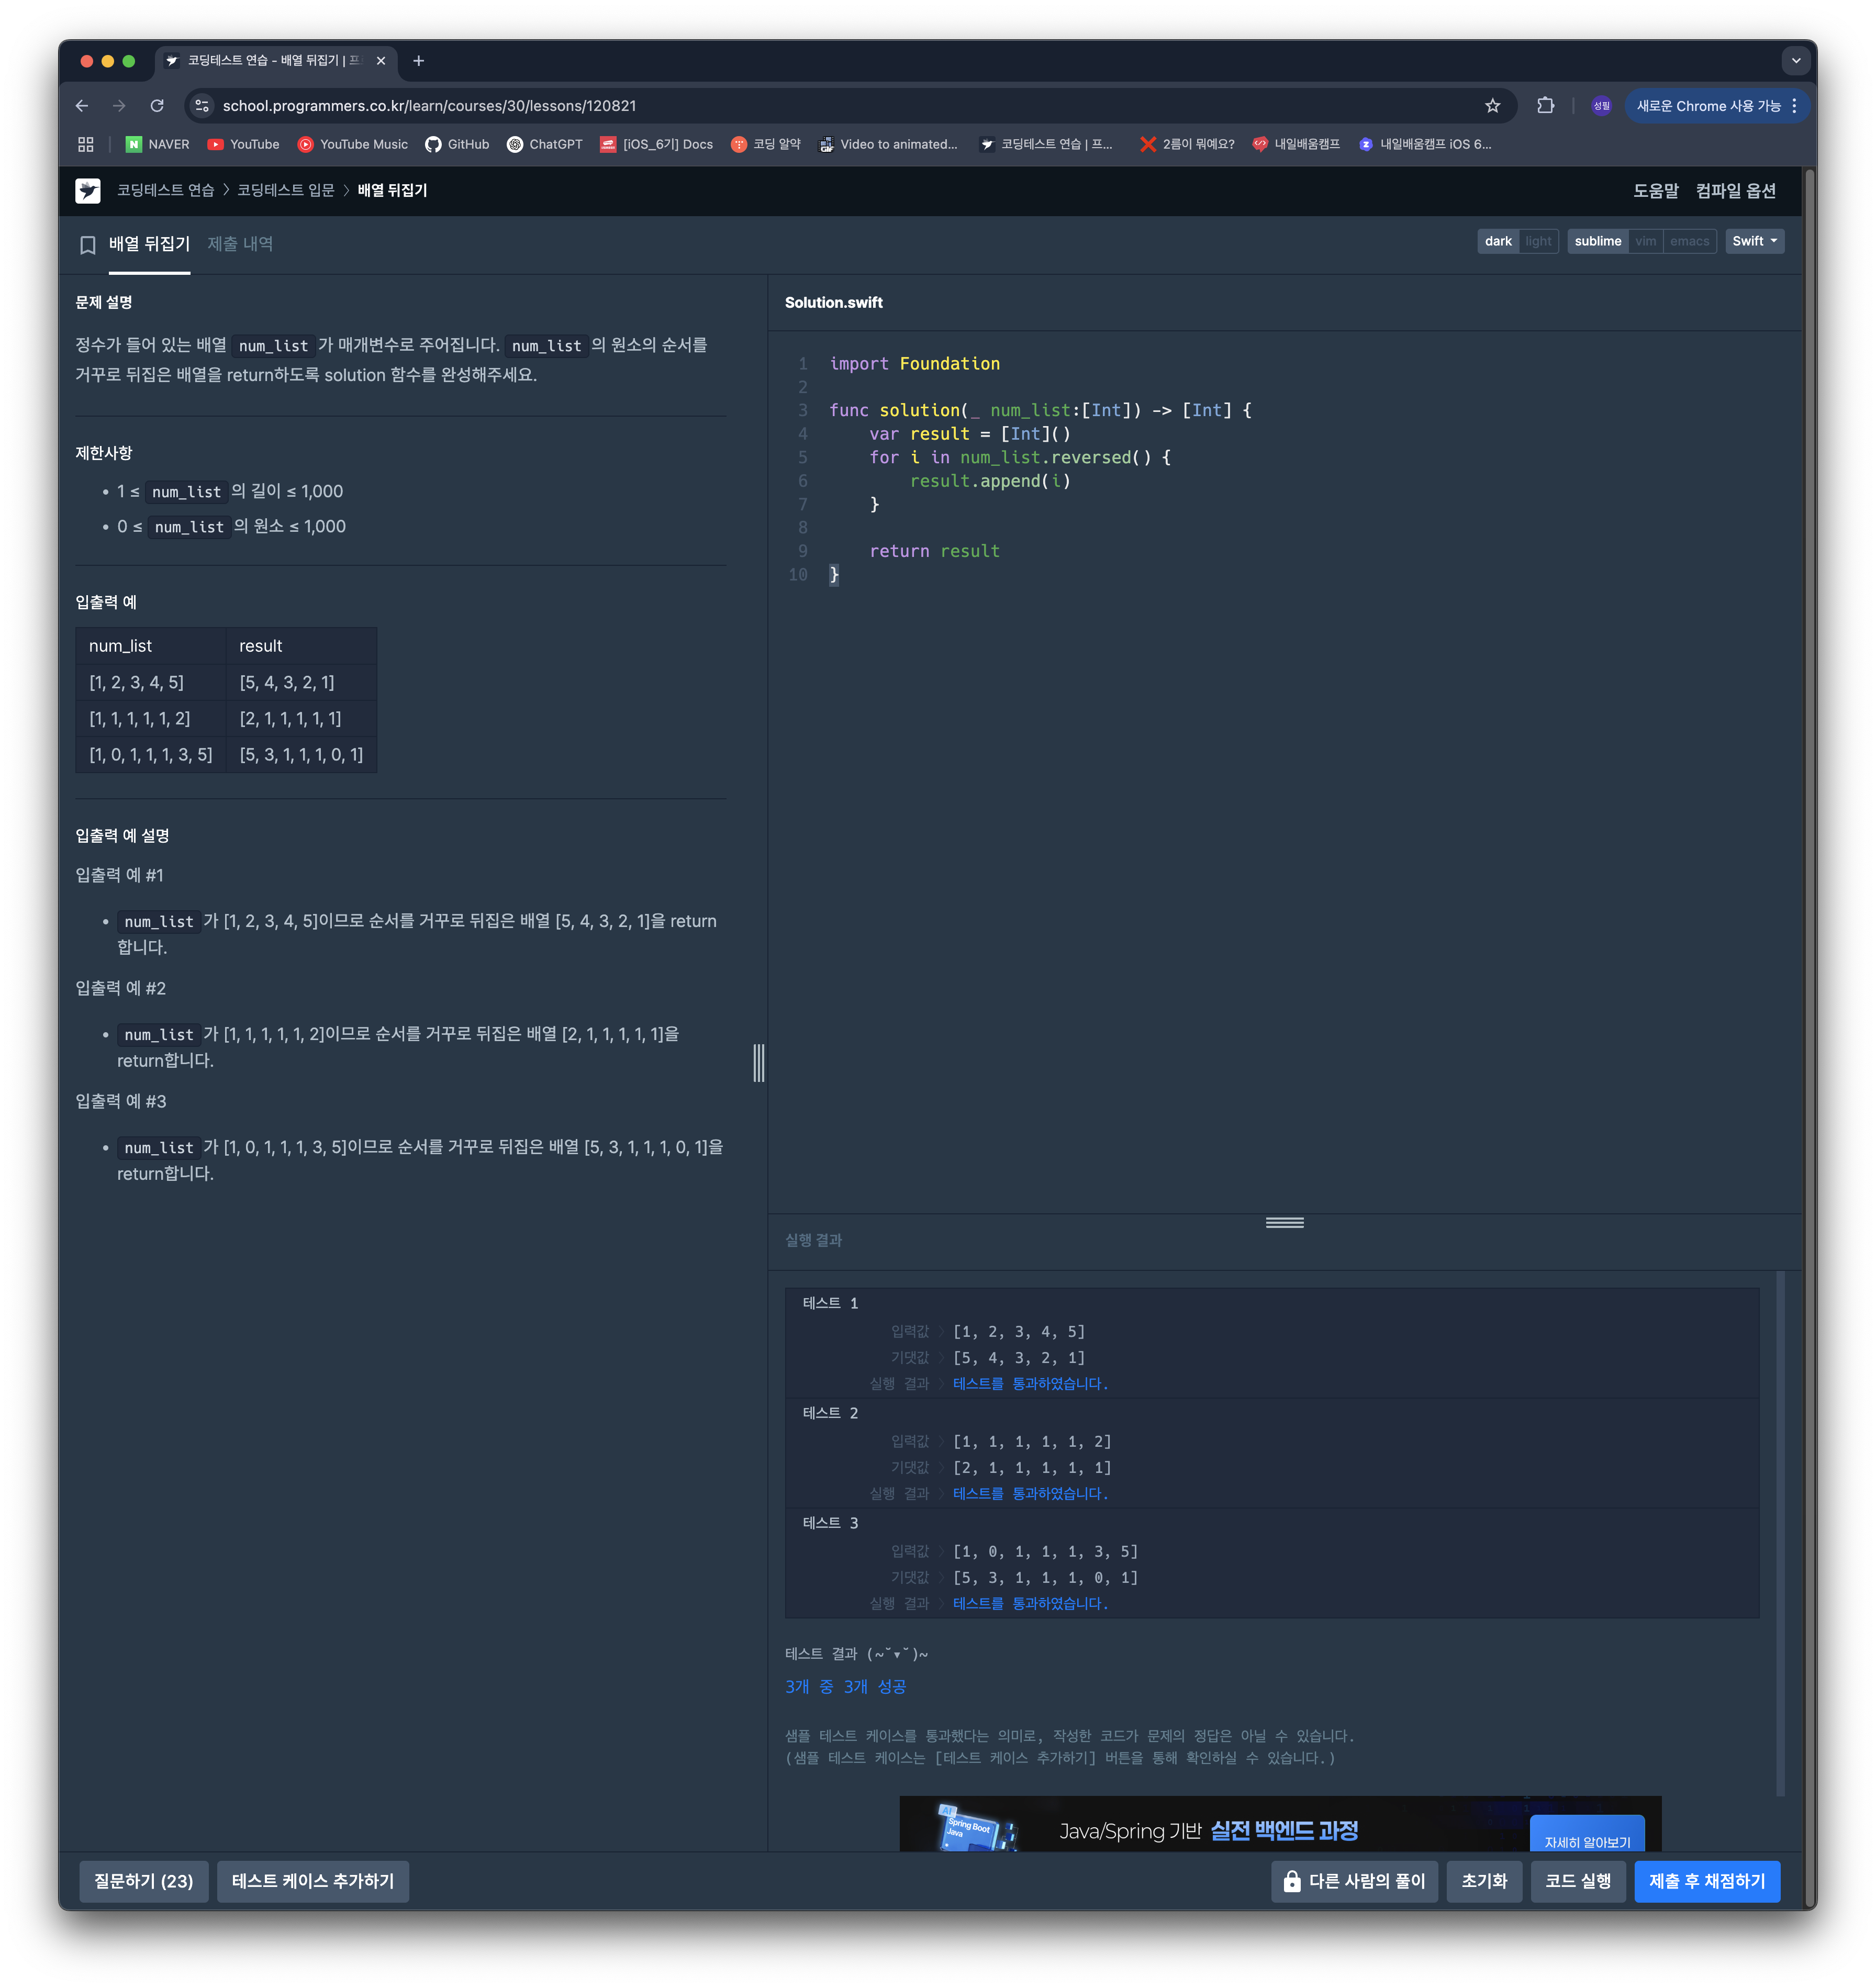Open the [iOS_6기] Docs bookmark
This screenshot has height=1988, width=1876.
pyautogui.click(x=656, y=144)
